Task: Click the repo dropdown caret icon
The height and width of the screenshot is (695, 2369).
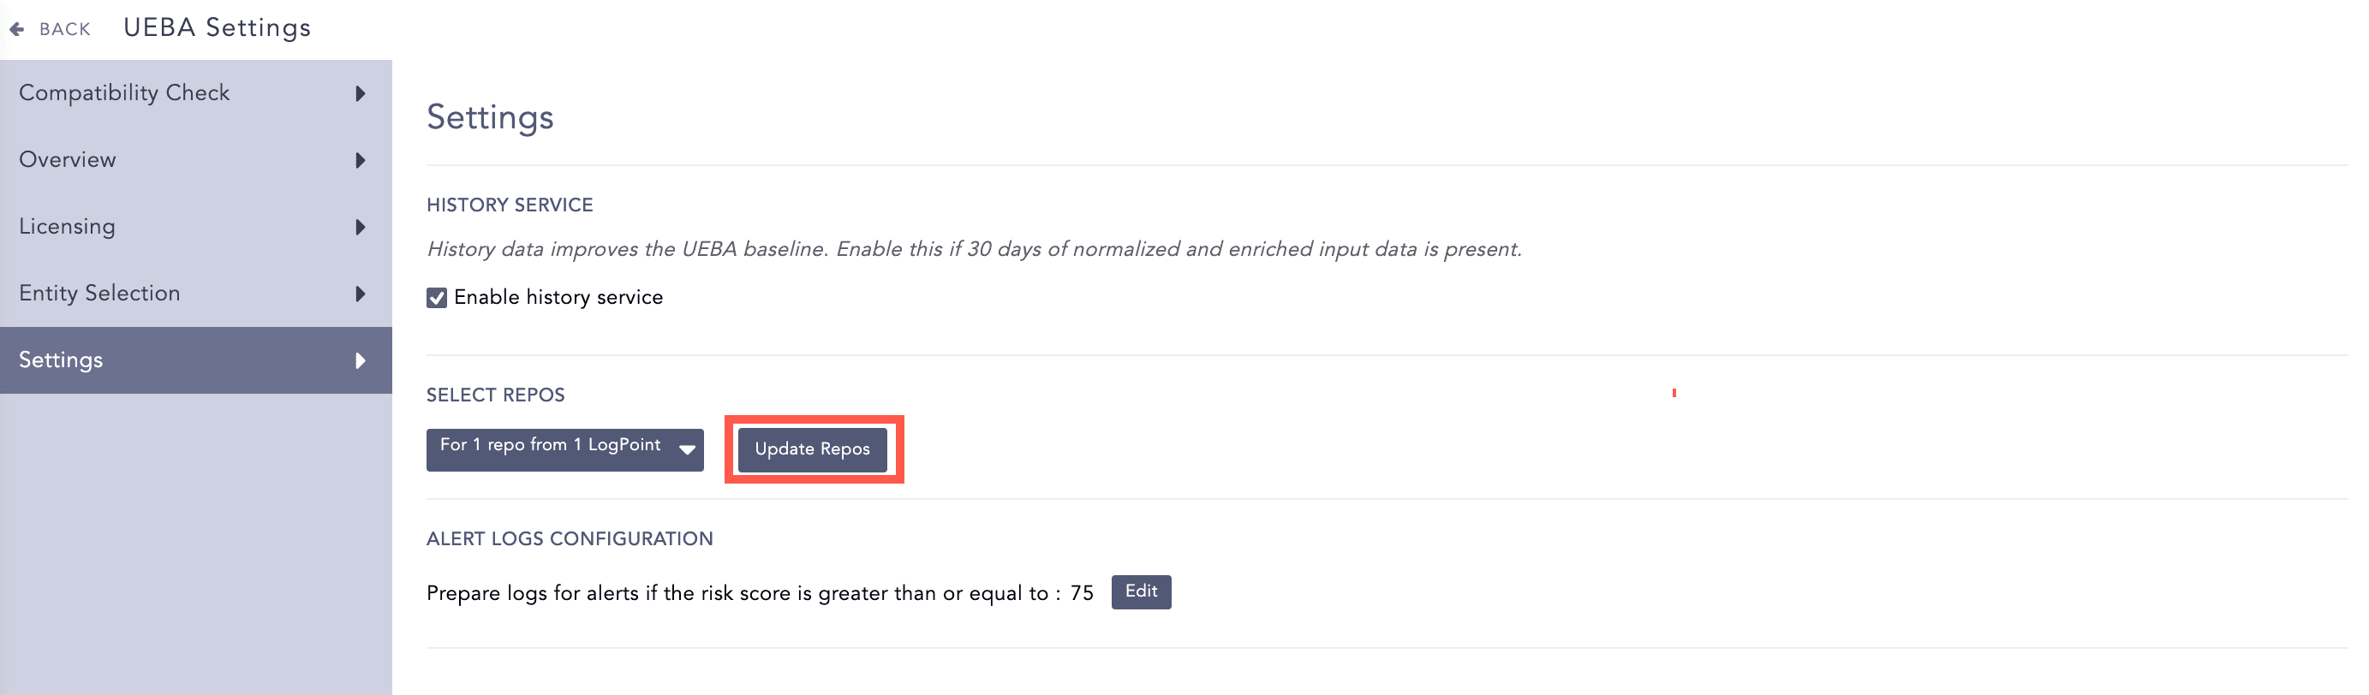Action: (686, 449)
